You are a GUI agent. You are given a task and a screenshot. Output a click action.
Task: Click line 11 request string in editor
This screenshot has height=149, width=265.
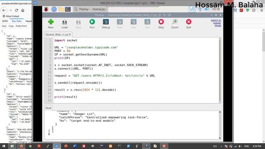click(108, 76)
